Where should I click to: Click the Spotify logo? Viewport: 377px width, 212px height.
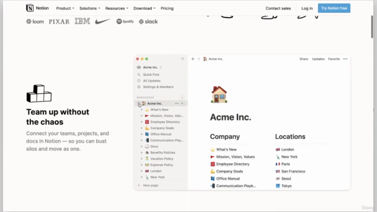pos(125,21)
